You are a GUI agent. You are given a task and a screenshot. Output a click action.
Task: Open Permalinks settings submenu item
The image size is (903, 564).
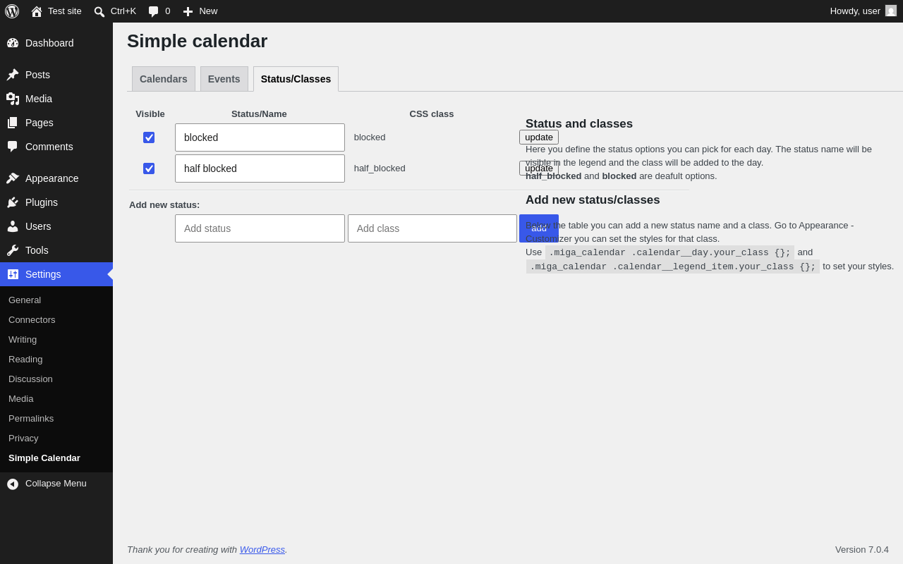coord(31,419)
